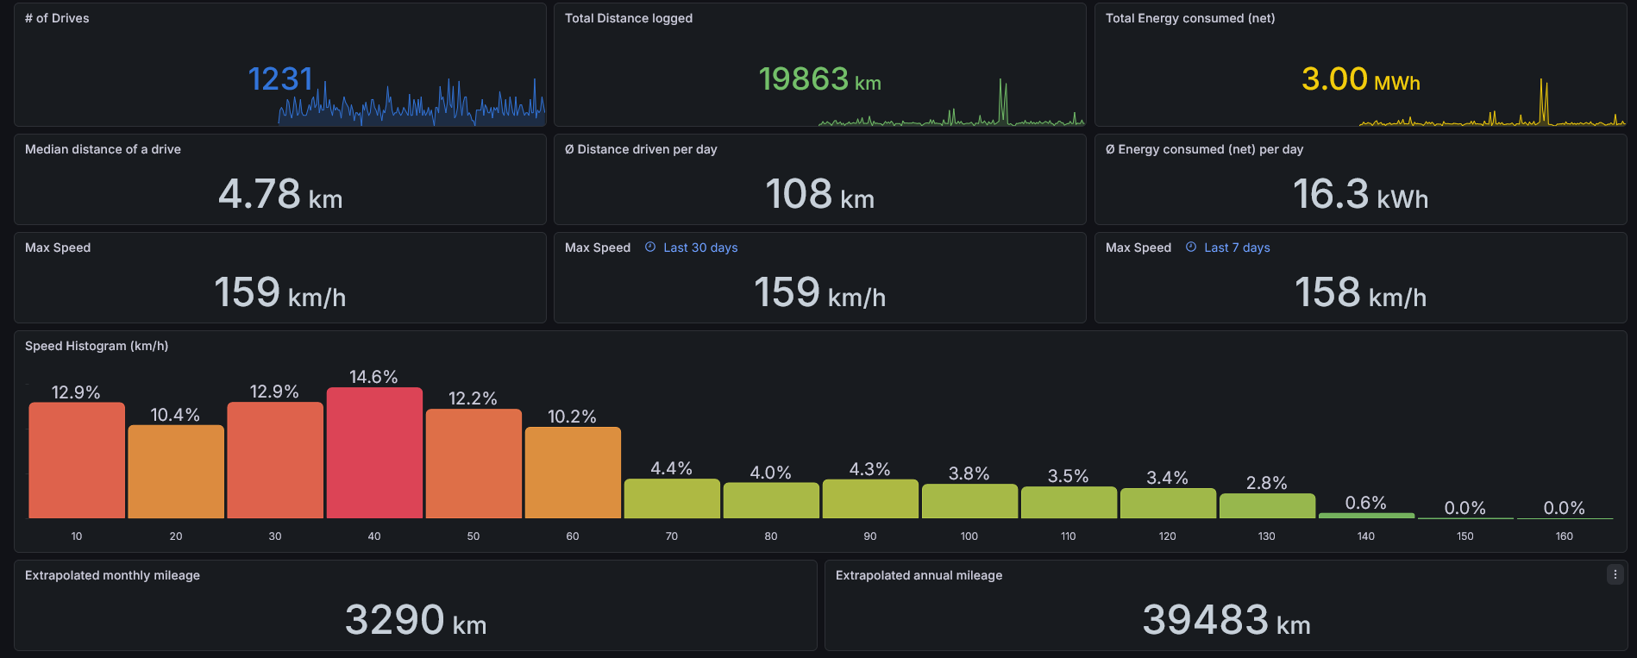
Task: Click the Ø Energy consumed (net) per day title
Action: [1204, 149]
